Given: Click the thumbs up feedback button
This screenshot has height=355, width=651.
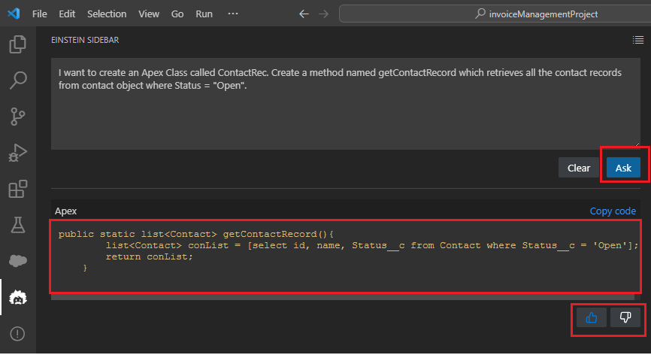Looking at the screenshot, I should click(x=592, y=318).
